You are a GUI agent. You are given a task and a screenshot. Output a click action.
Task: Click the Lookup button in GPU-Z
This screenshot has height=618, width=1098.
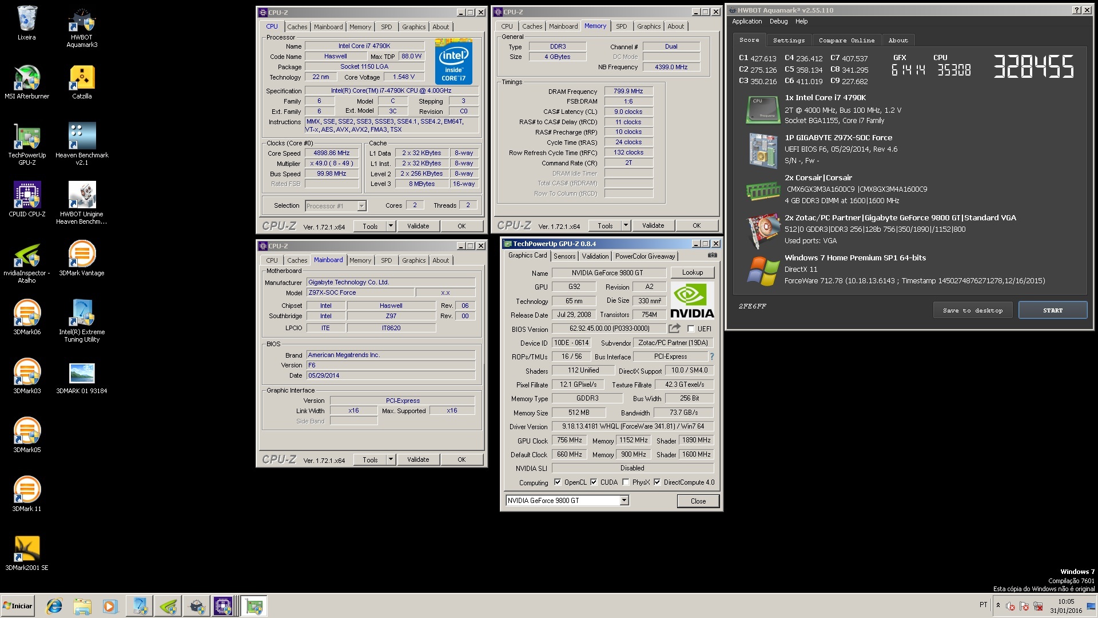pos(692,273)
